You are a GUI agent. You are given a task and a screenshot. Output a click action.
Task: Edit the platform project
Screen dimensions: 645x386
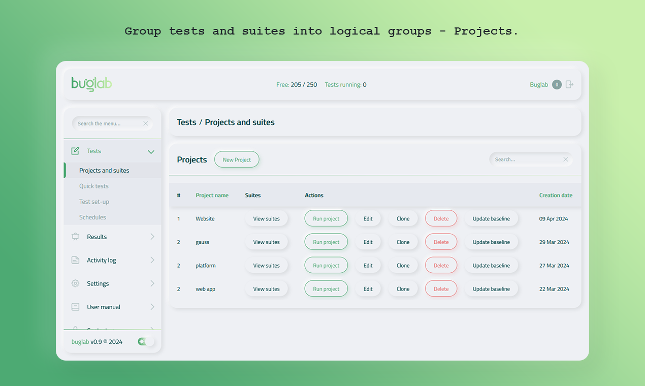[368, 265]
